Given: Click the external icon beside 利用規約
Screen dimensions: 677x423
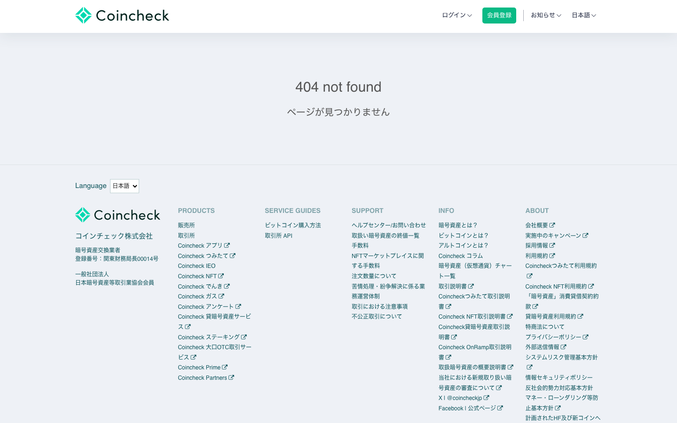Looking at the screenshot, I should [552, 256].
